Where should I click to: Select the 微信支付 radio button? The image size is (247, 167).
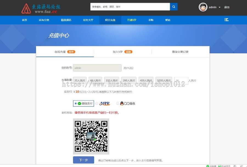pyautogui.click(x=76, y=104)
